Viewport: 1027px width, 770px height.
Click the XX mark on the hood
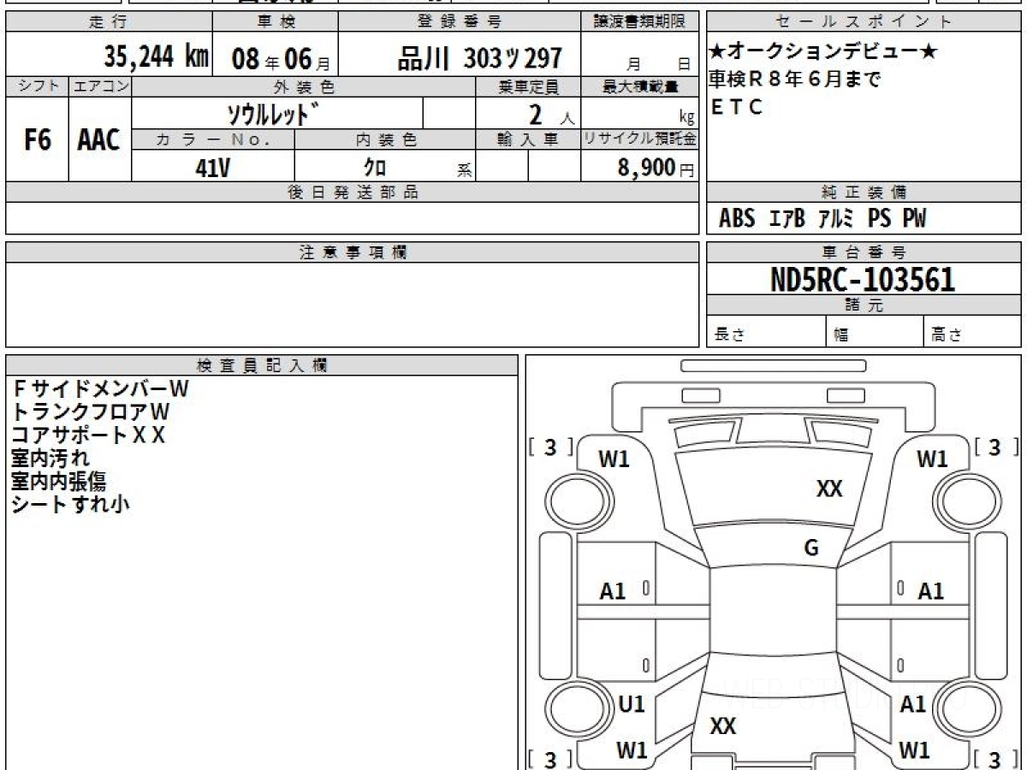click(829, 489)
